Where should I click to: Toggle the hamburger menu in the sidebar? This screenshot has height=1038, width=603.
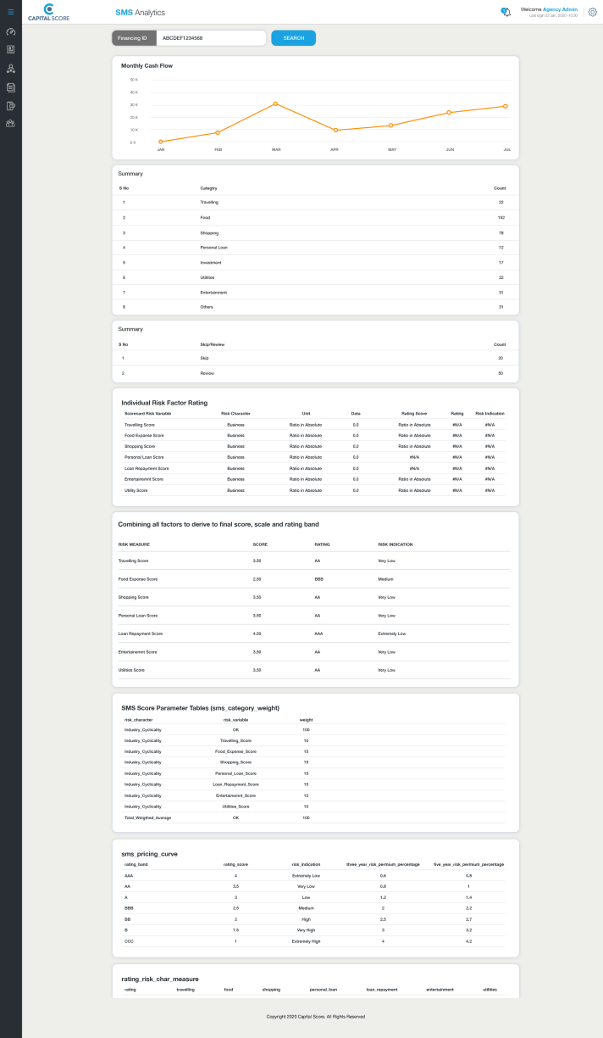(11, 12)
